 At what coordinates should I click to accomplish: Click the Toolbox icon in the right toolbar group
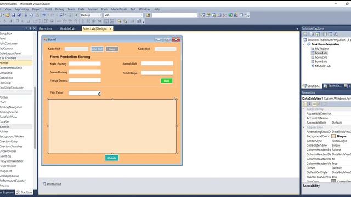(x=224, y=15)
